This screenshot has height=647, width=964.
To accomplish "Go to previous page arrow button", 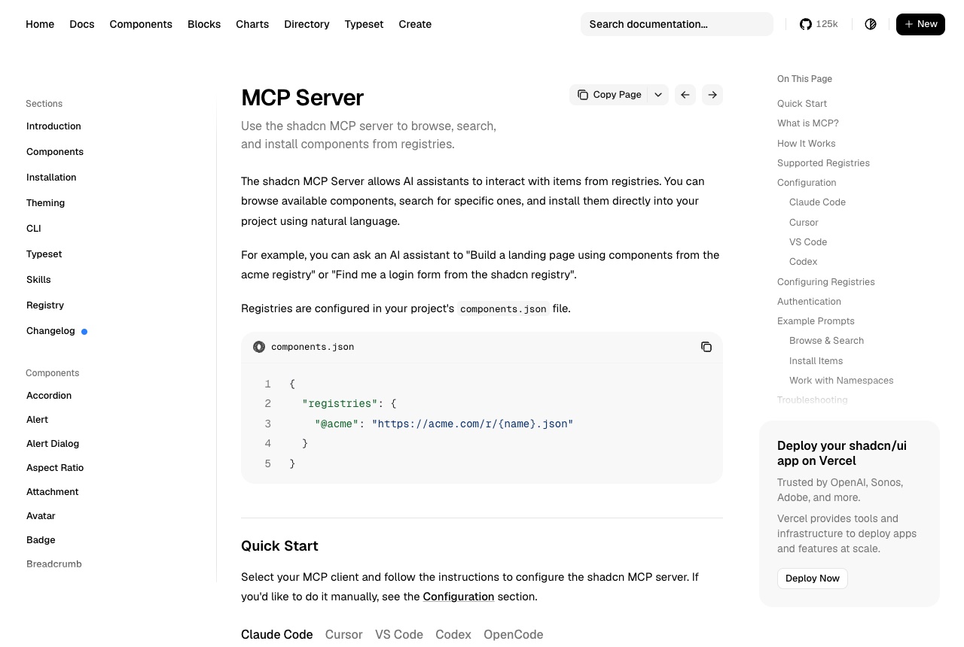I will (685, 95).
